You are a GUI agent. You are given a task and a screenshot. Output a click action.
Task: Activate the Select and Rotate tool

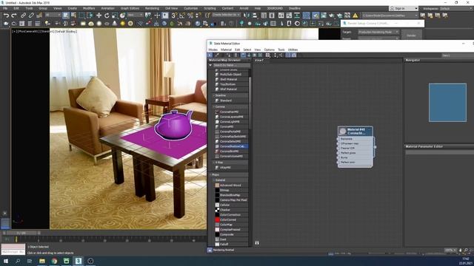pyautogui.click(x=107, y=16)
